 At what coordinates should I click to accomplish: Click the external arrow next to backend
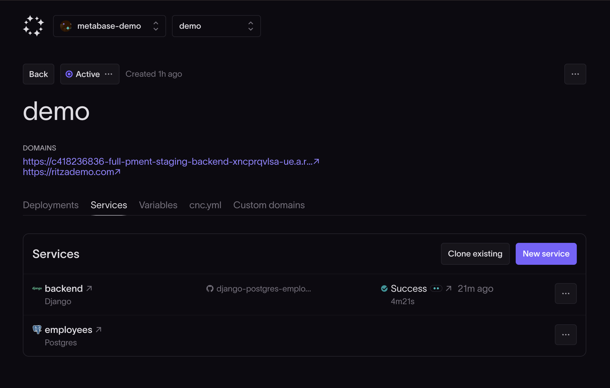click(89, 288)
